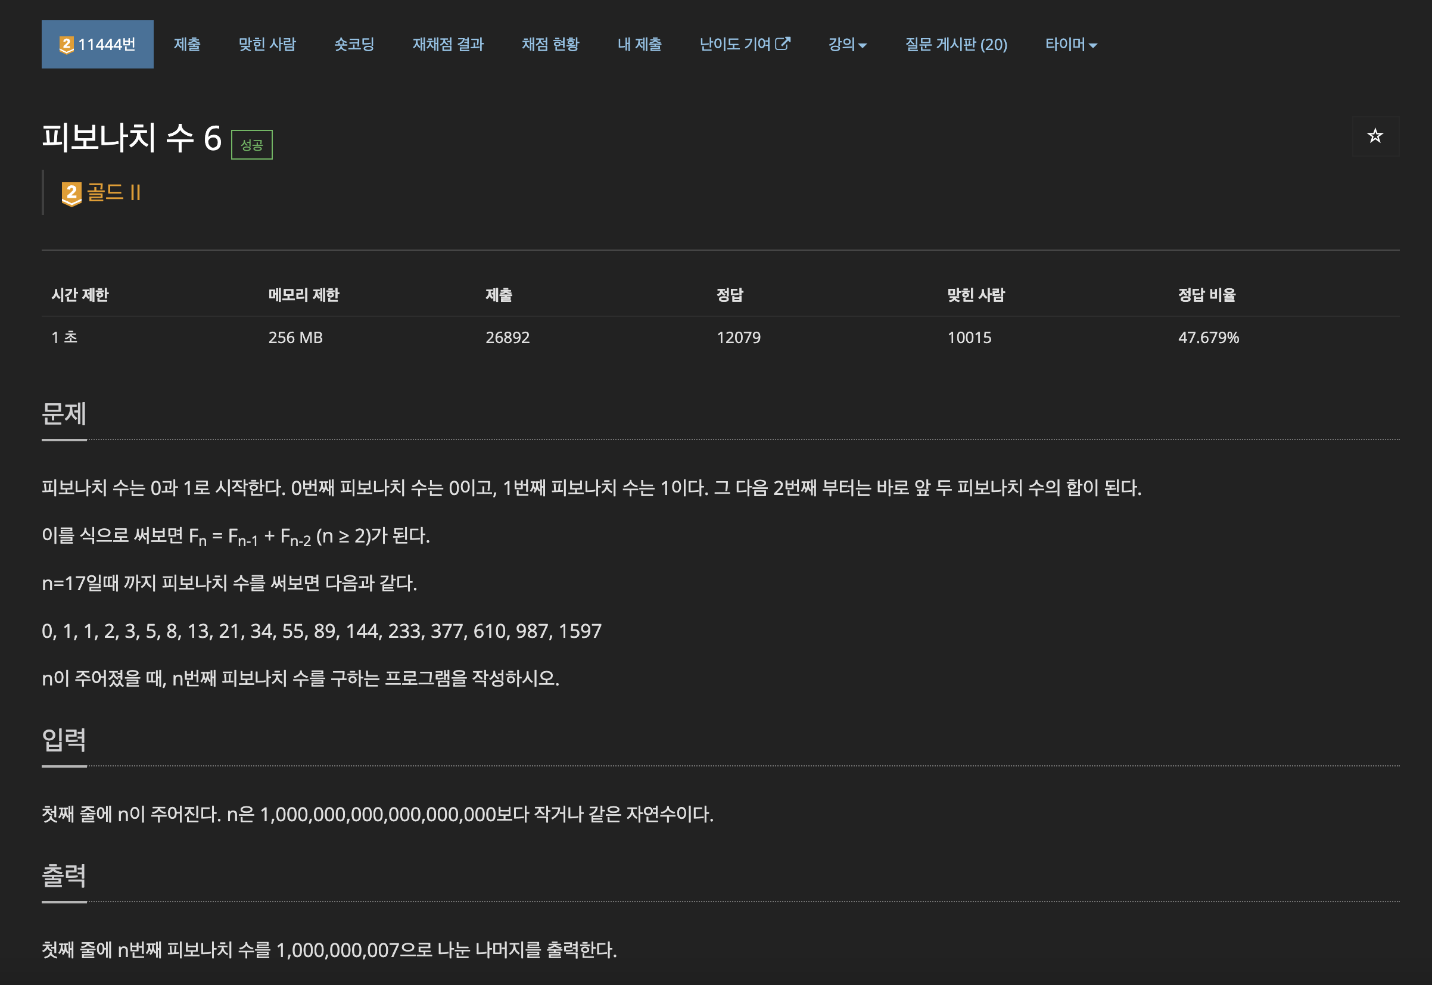
Task: Click external link icon on 난이도 기여
Action: (783, 44)
